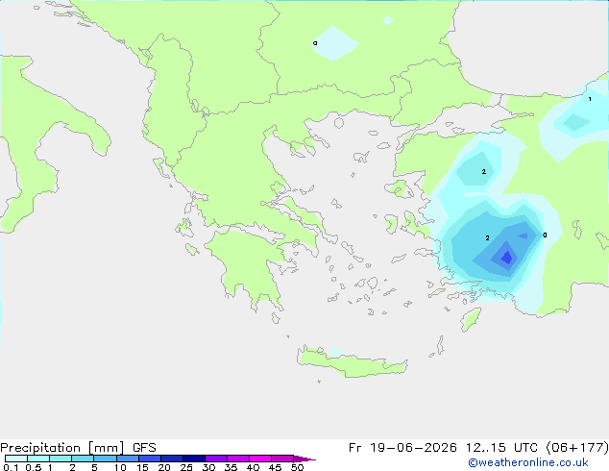609x471 pixels.
Task: Click the island of Crete on the map
Action: [x=352, y=361]
